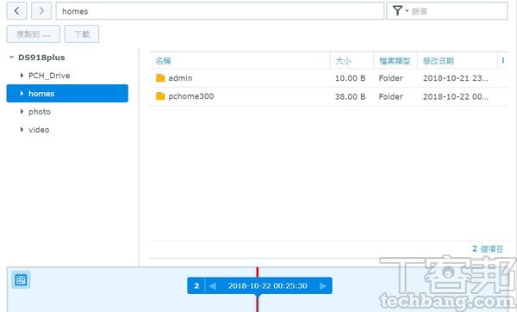Screen dimensions: 517x312
Task: Go forward with the right arrow button
Action: 41,11
